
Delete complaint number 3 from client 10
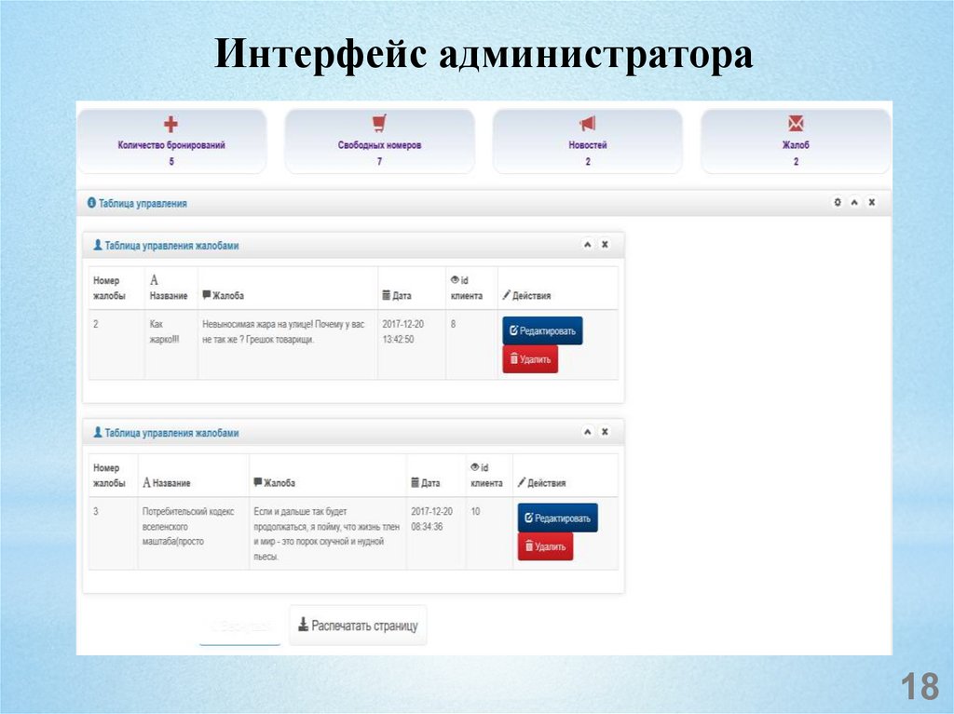tap(545, 546)
